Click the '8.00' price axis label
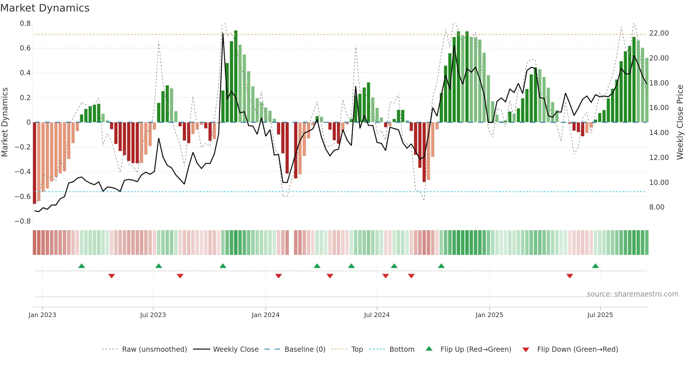Image resolution: width=688 pixels, height=387 pixels. coord(657,207)
